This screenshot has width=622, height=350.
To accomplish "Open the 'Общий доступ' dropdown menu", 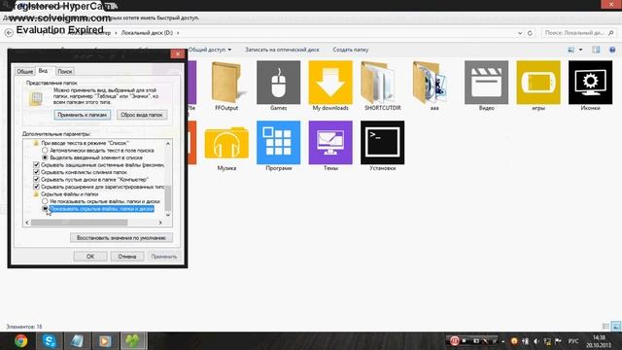I will click(x=210, y=50).
